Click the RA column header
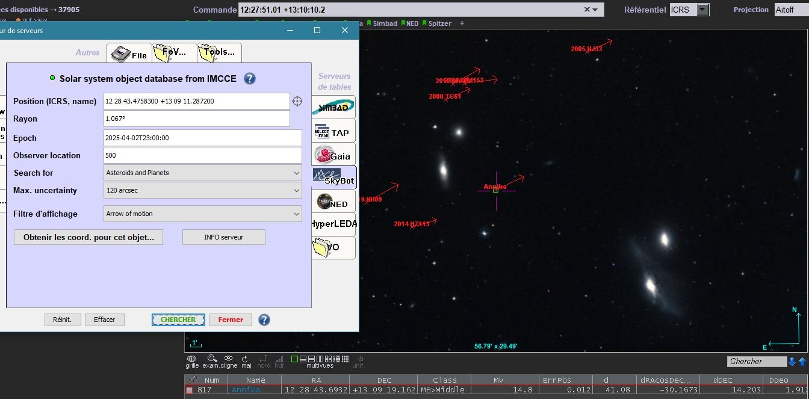This screenshot has height=399, width=809. tap(316, 380)
